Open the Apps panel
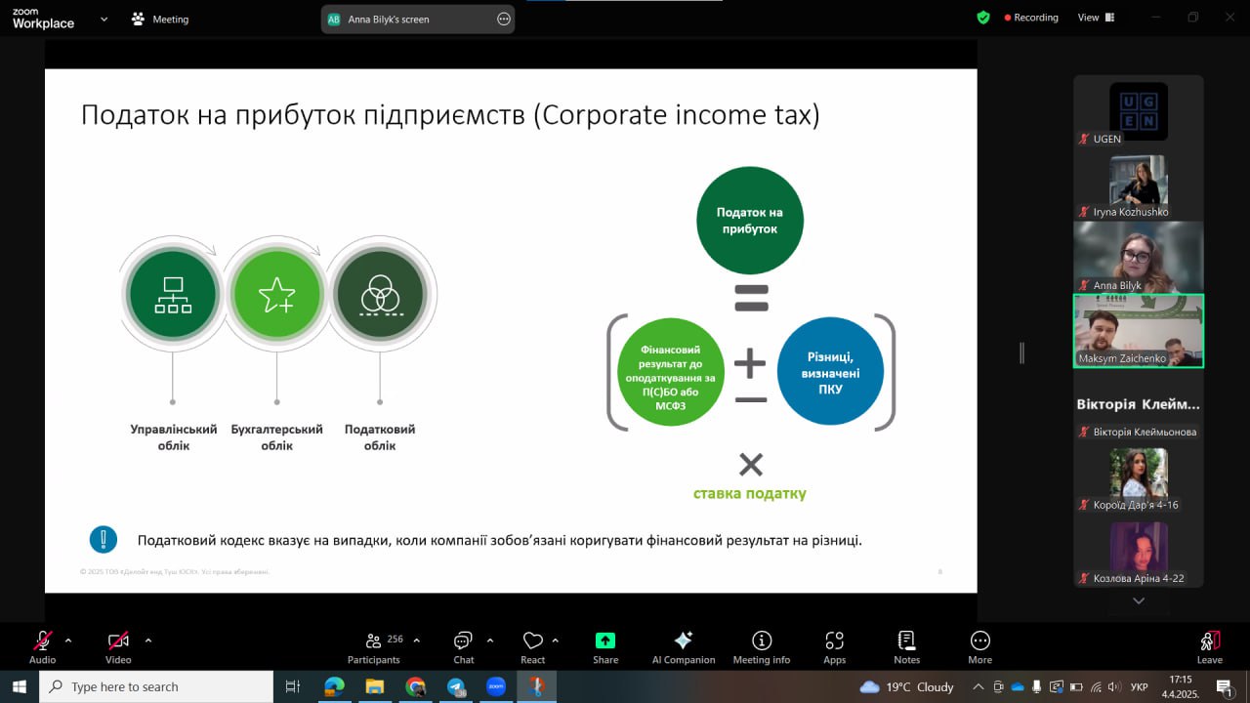Screen dimensions: 1250x703 834,641
